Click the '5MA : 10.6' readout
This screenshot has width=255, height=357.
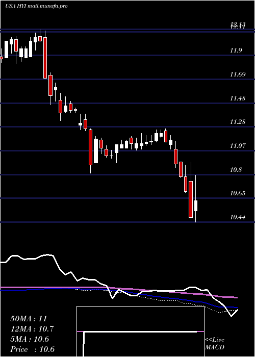30,339
